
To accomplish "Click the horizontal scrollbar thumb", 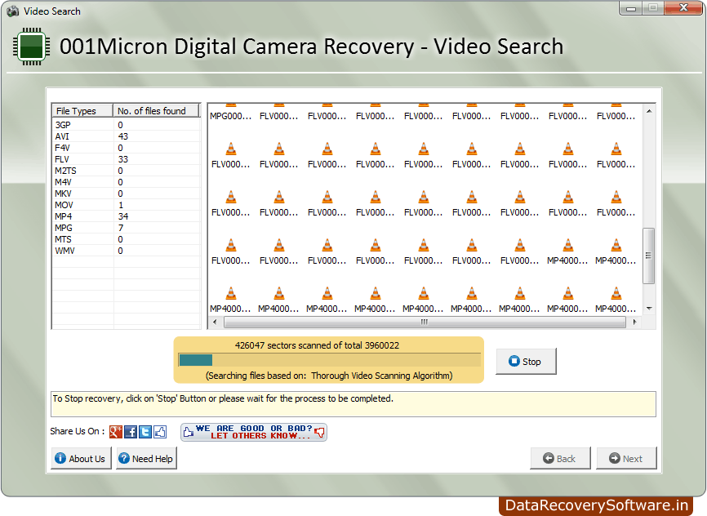I will (x=425, y=322).
